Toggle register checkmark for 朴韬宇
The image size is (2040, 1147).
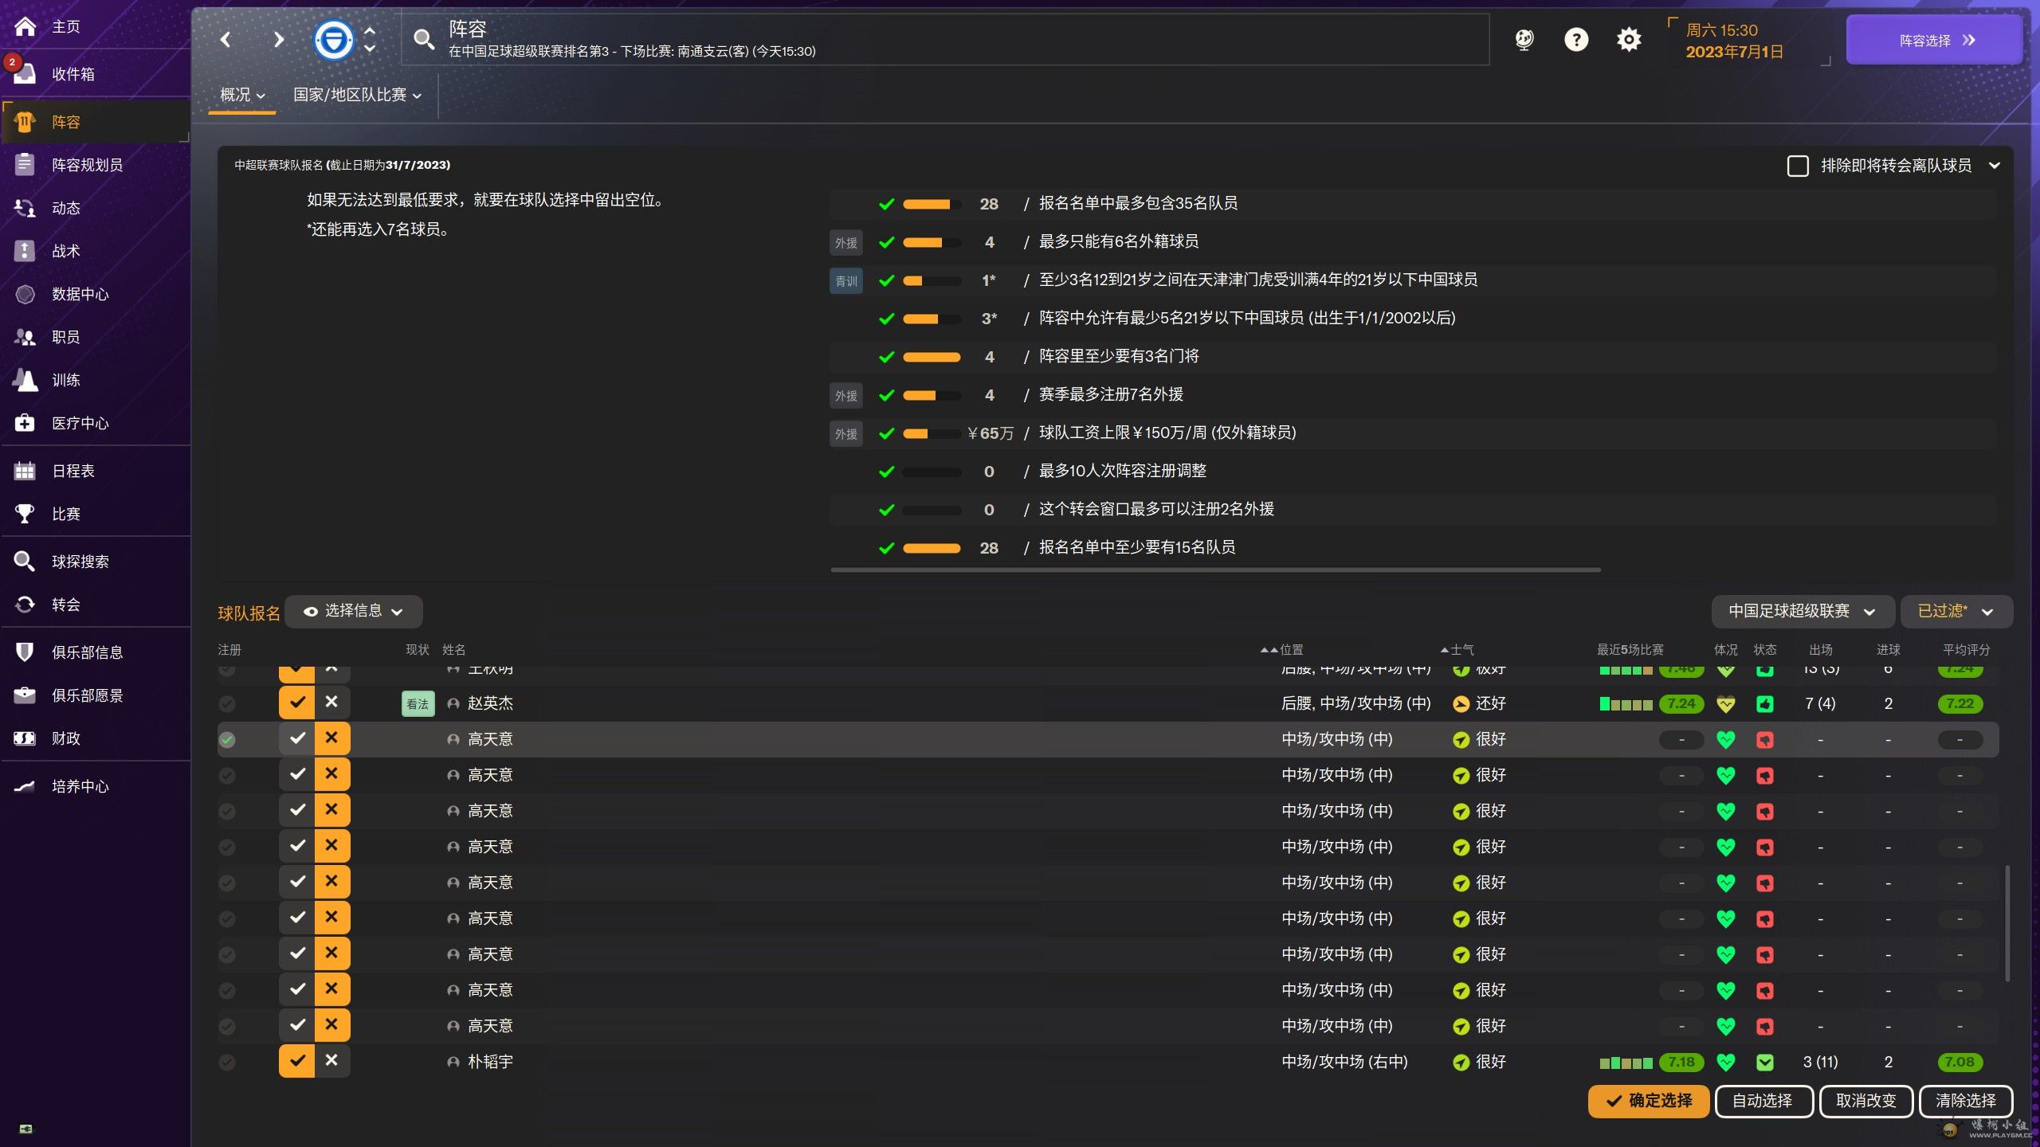pos(296,1061)
